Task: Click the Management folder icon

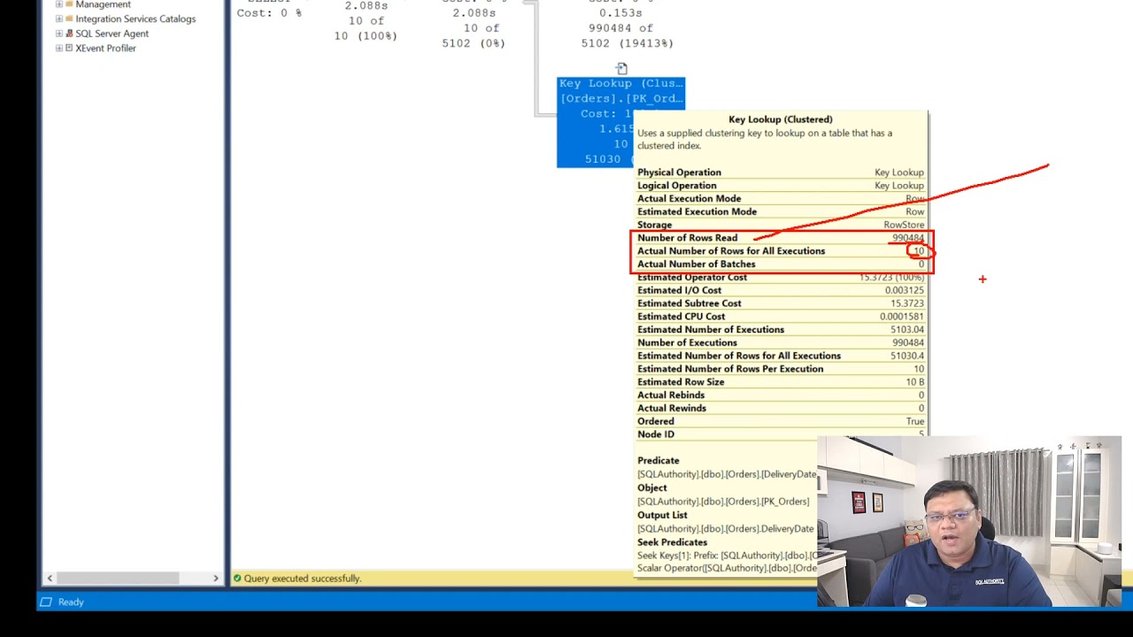Action: tap(68, 4)
